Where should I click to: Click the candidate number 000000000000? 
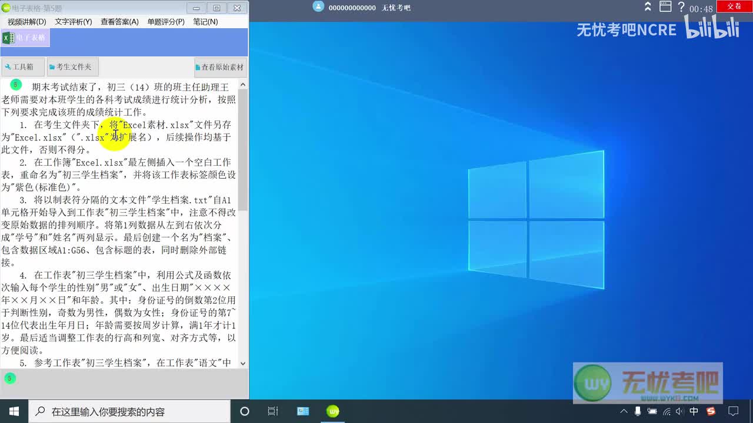(x=352, y=8)
